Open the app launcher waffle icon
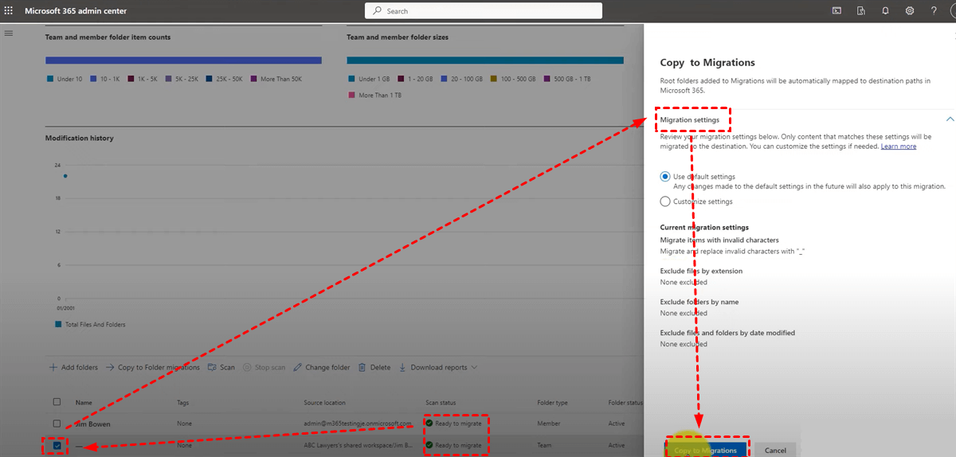 coord(9,11)
